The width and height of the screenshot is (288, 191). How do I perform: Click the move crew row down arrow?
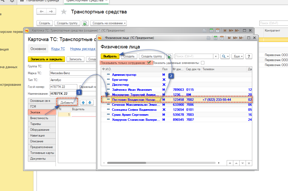(x=90, y=103)
